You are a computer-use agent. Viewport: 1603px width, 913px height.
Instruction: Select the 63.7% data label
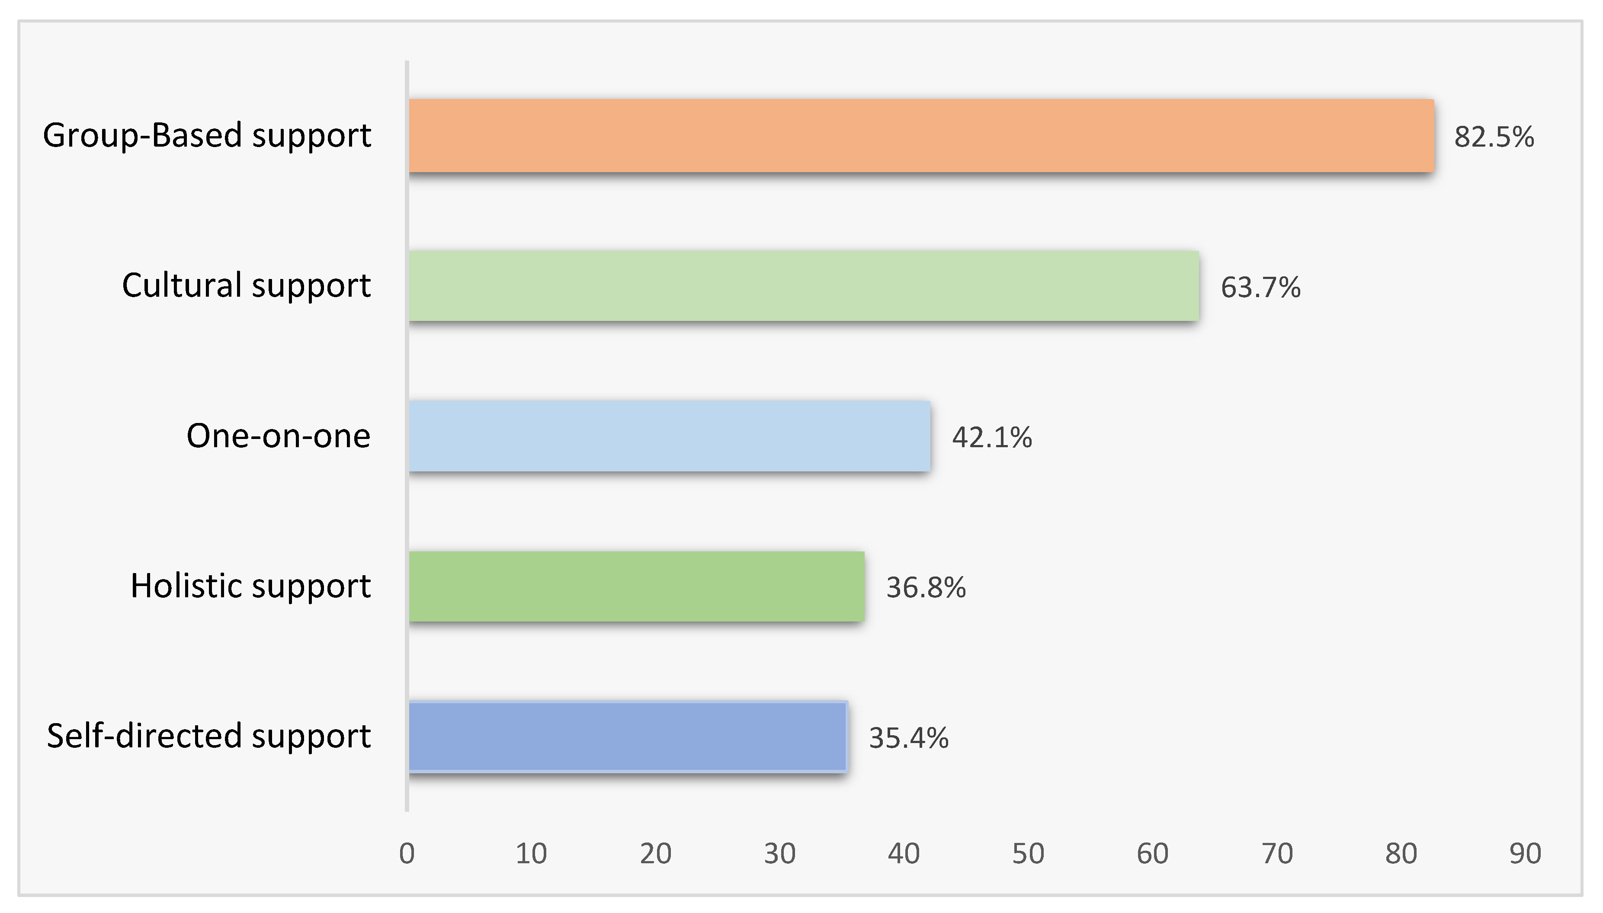pos(1260,287)
